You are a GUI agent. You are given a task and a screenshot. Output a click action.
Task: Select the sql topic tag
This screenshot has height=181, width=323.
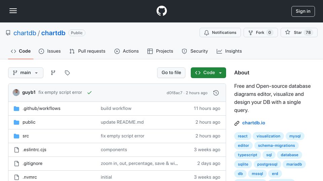(x=269, y=155)
